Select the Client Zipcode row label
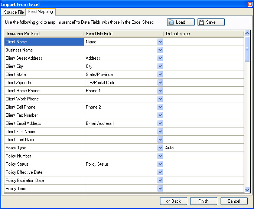 [44, 83]
